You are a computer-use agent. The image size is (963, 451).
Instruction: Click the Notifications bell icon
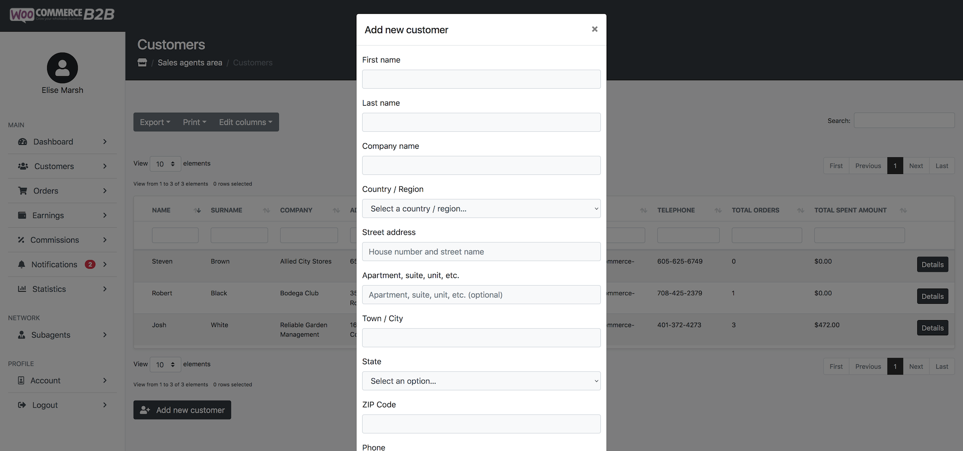22,265
